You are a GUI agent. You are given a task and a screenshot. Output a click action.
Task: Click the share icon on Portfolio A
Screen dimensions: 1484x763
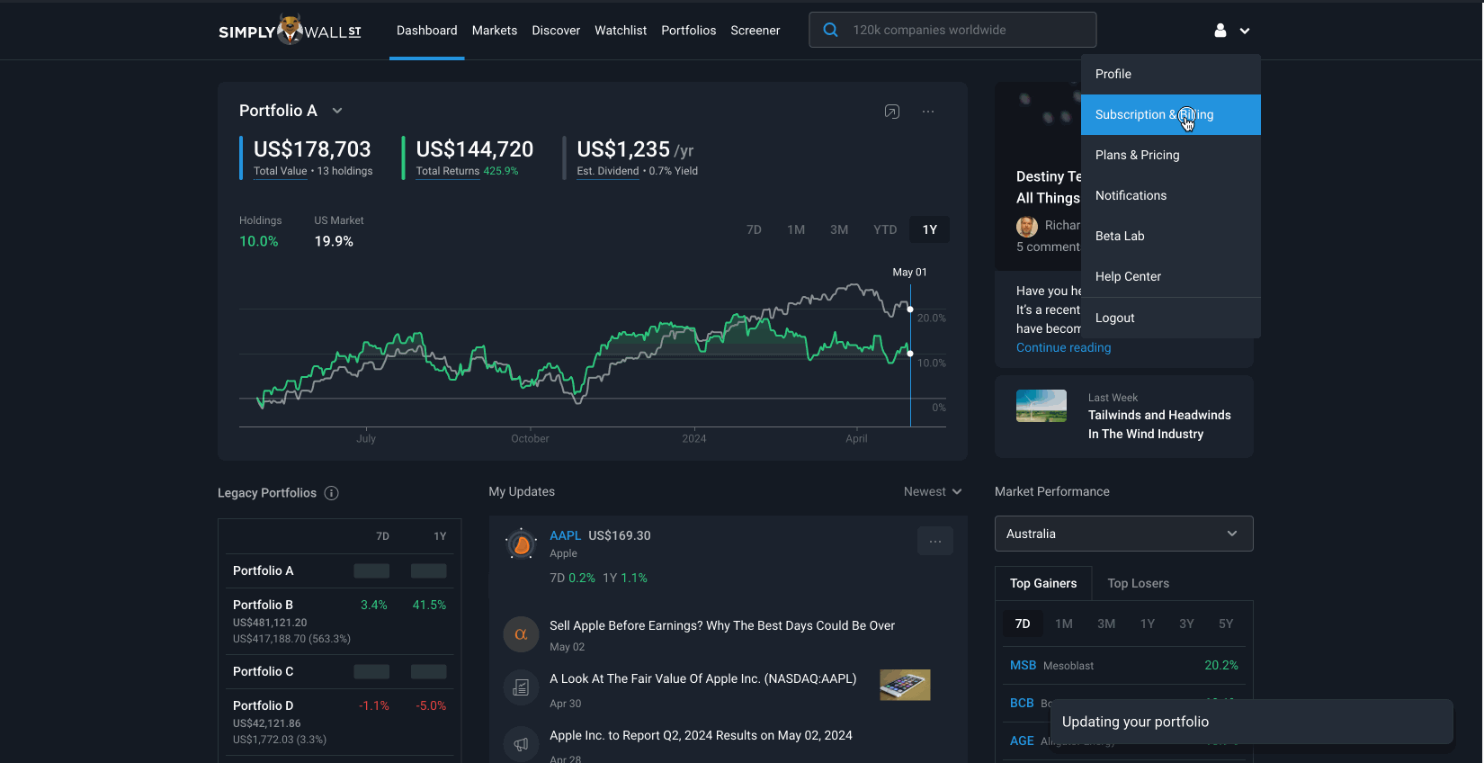tap(891, 112)
